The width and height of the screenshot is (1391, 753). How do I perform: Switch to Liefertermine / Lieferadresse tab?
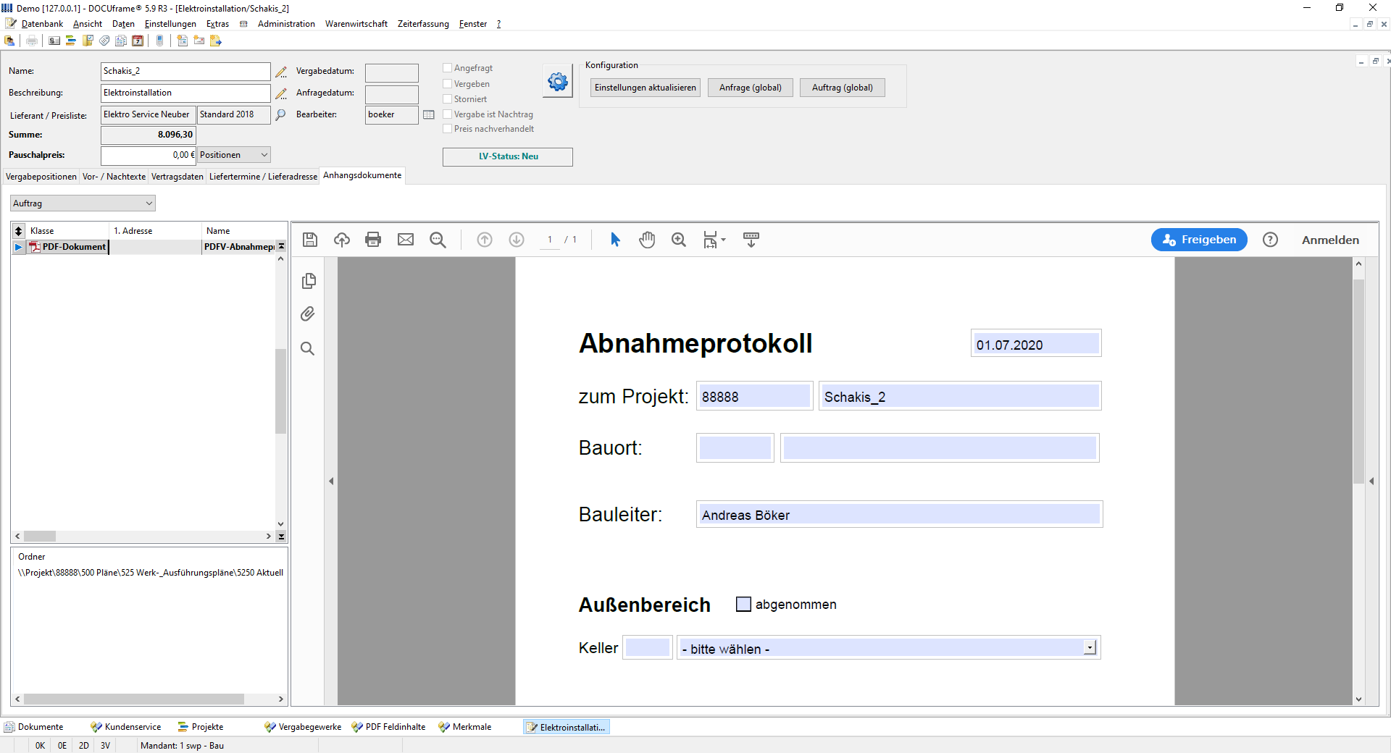[263, 177]
